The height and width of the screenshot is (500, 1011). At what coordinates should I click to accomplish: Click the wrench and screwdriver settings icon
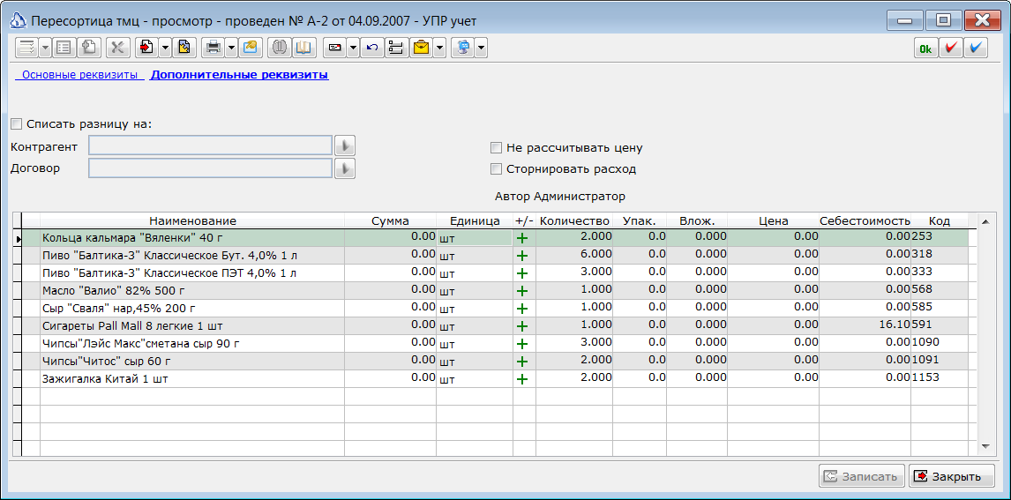118,49
